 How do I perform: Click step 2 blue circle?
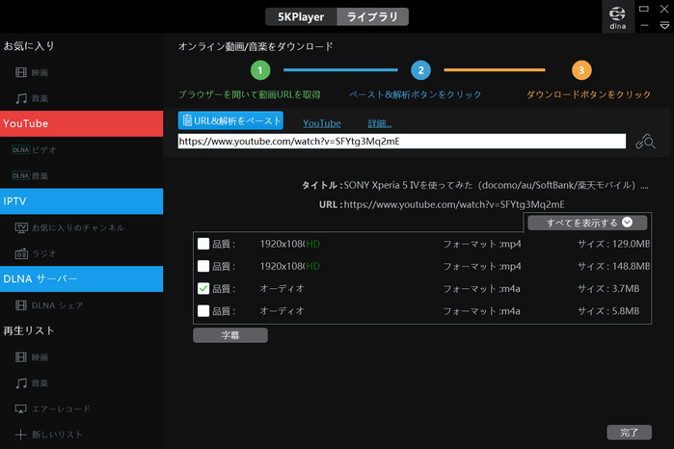(420, 70)
